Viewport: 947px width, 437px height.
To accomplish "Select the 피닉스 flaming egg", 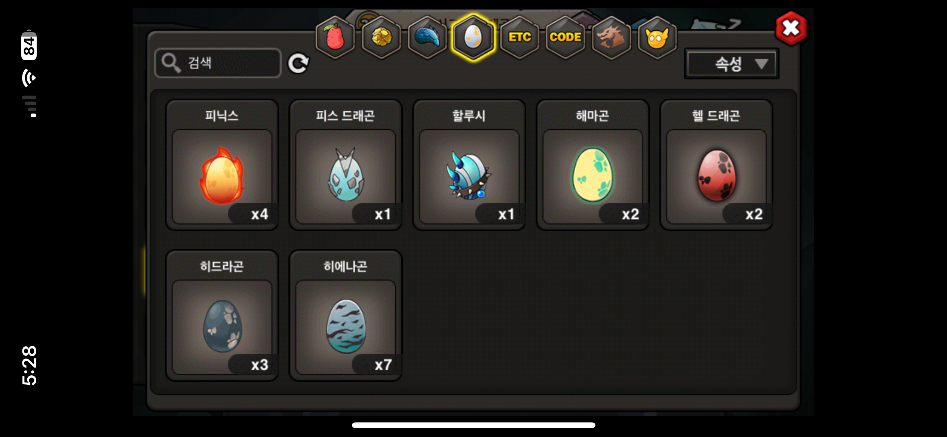I will point(222,165).
